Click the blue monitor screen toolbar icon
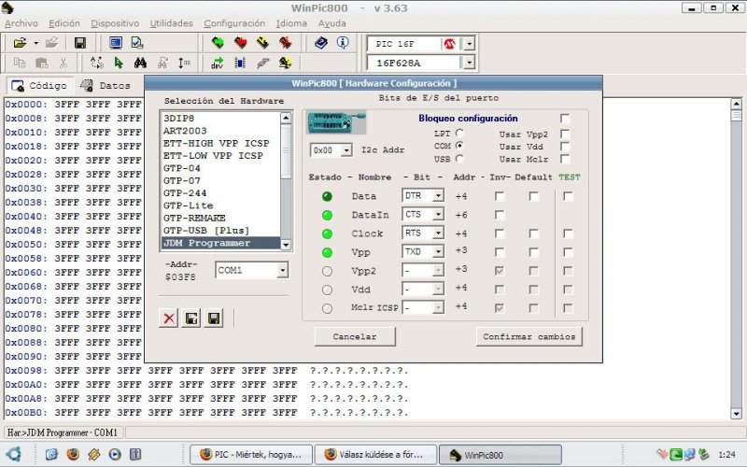747x467 pixels. (x=115, y=43)
